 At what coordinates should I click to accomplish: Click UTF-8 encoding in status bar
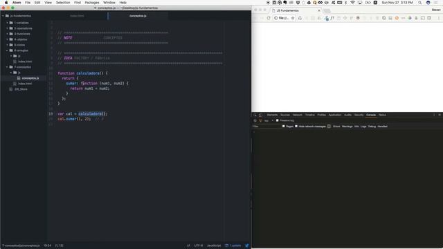pos(199,246)
